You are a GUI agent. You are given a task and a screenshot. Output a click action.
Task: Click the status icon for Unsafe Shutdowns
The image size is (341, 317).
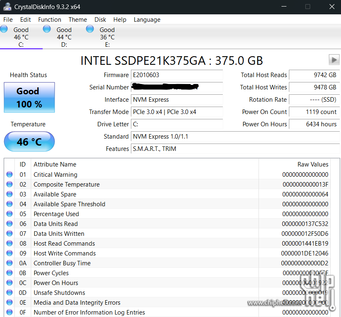tap(9, 292)
